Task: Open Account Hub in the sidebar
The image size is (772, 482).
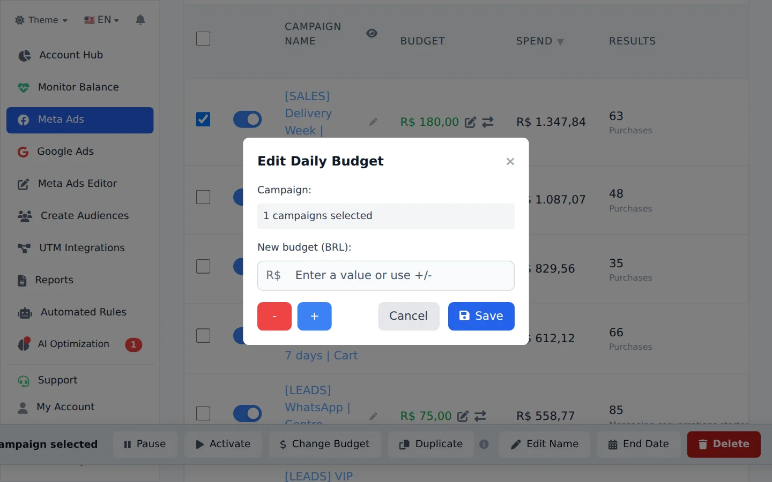Action: pos(80,55)
